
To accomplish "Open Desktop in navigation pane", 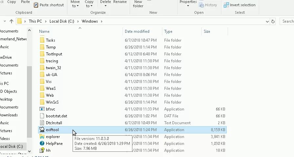I will click(6, 99).
